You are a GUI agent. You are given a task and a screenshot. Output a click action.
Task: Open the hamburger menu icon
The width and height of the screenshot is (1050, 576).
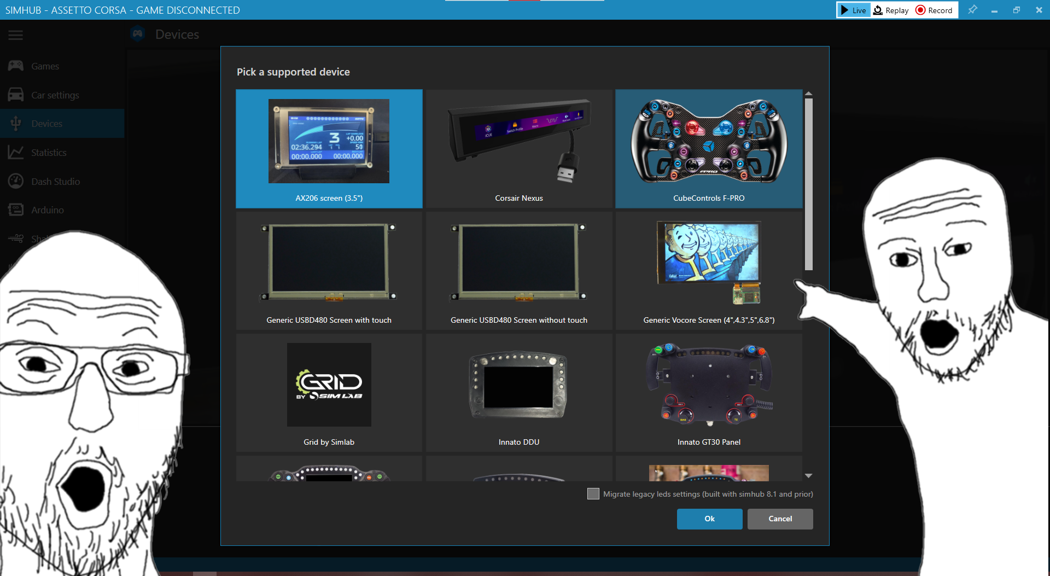coord(15,35)
